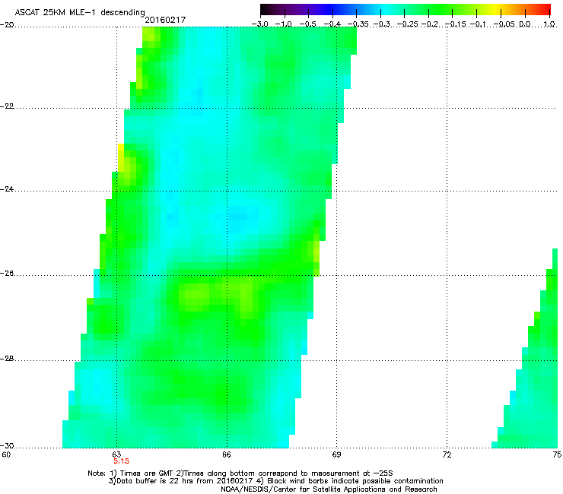Click the color bar label -0.2
Image resolution: width=563 pixels, height=494 pixels.
(x=430, y=24)
